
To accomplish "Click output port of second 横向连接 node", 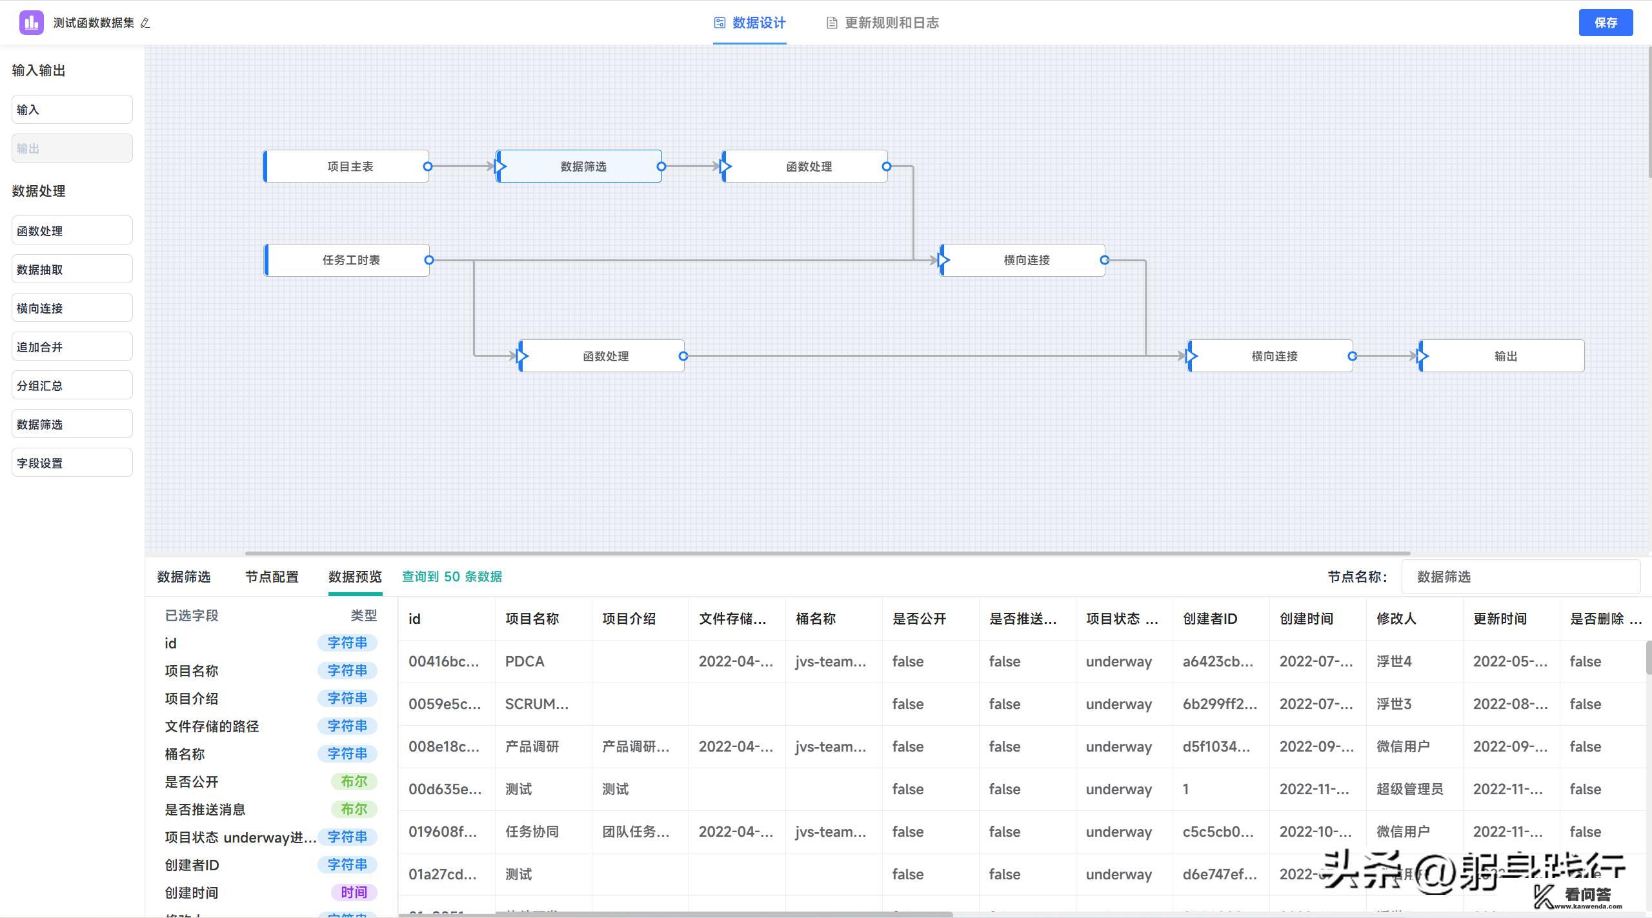I will 1353,355.
